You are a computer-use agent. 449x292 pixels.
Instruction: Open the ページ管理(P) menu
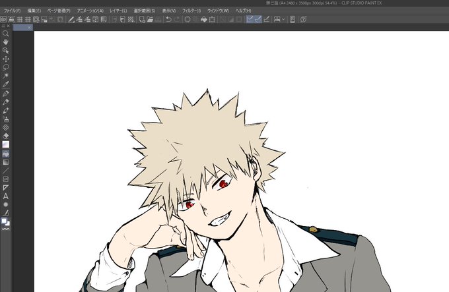point(59,11)
